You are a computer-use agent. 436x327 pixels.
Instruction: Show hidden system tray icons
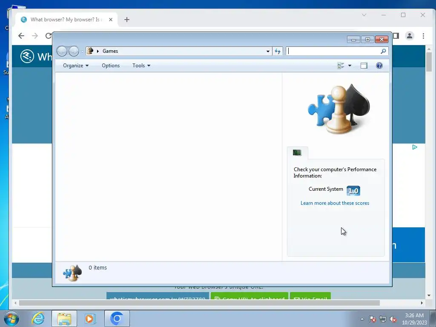point(362,319)
